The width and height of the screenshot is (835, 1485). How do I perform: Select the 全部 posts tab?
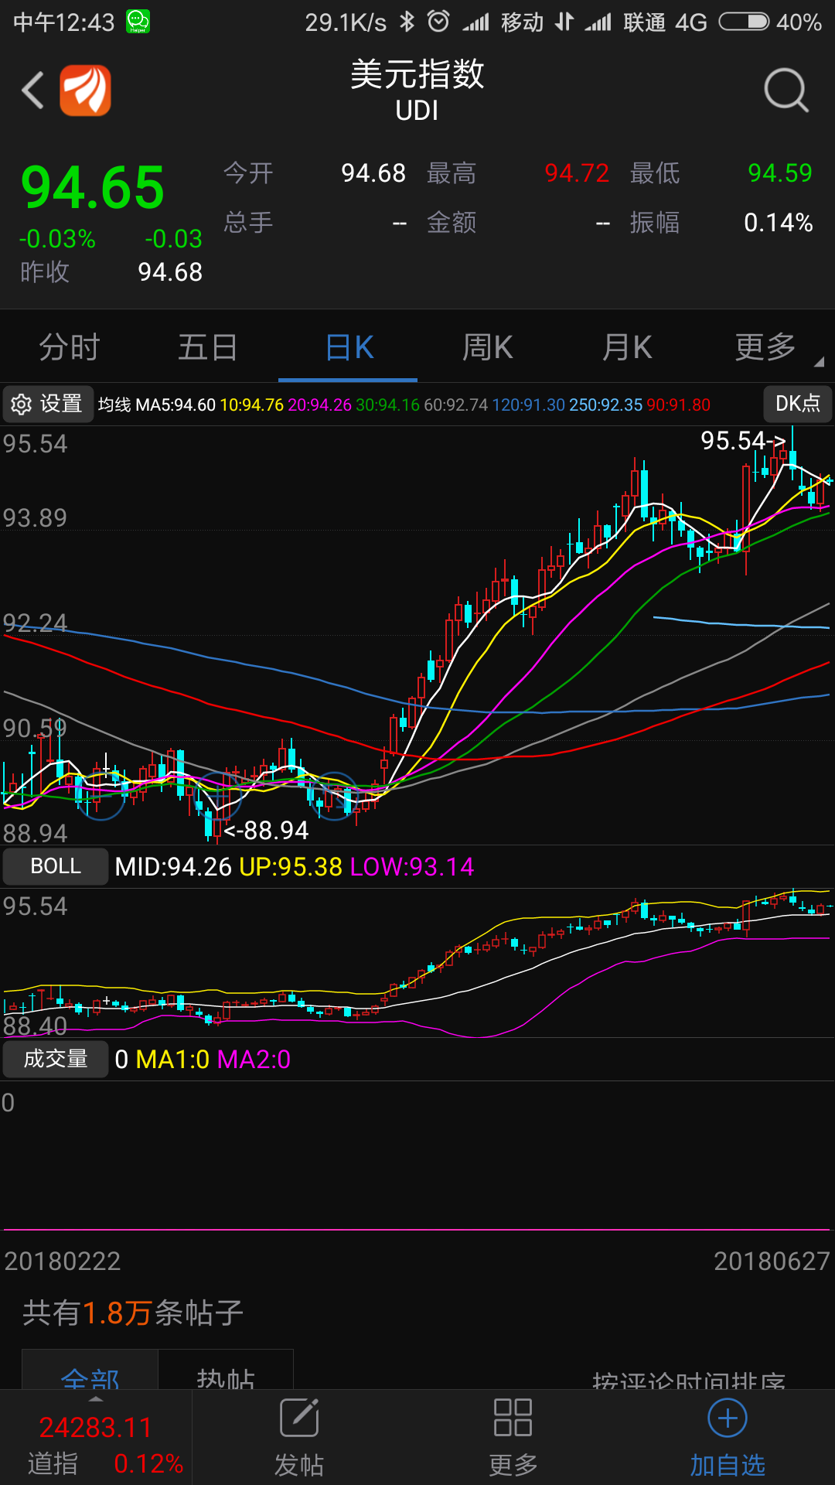point(90,1375)
